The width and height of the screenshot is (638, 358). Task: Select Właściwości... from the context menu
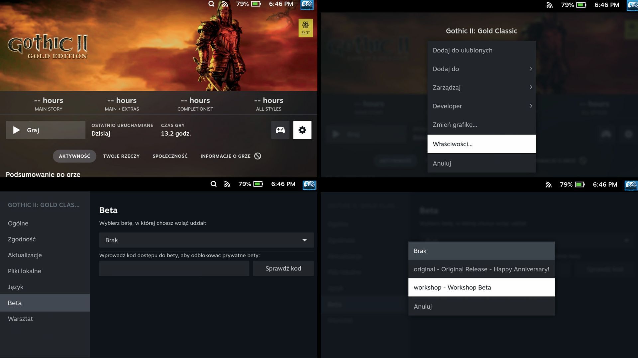tap(481, 144)
